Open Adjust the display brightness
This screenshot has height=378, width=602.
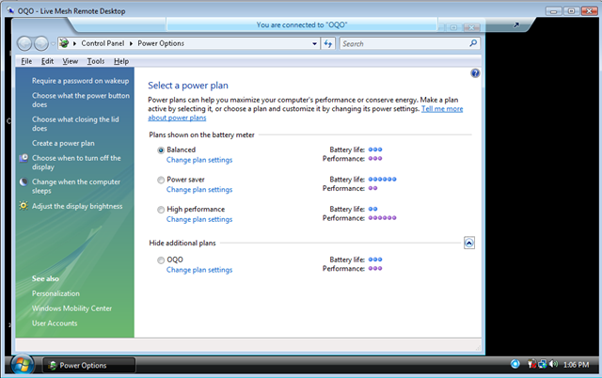77,206
